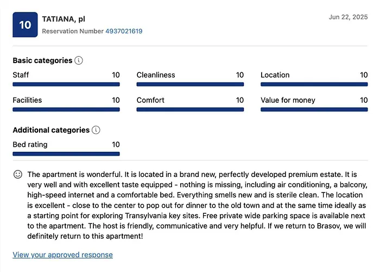Click the Bed rating label
This screenshot has width=380, height=272.
(x=30, y=144)
